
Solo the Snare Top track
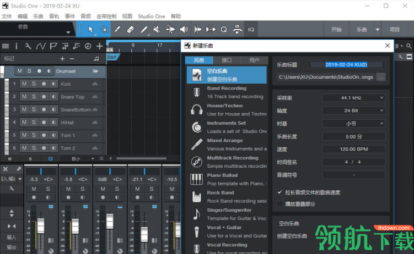34,97
